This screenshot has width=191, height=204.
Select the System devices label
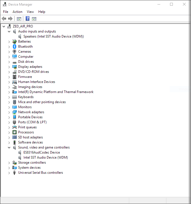click(29, 168)
